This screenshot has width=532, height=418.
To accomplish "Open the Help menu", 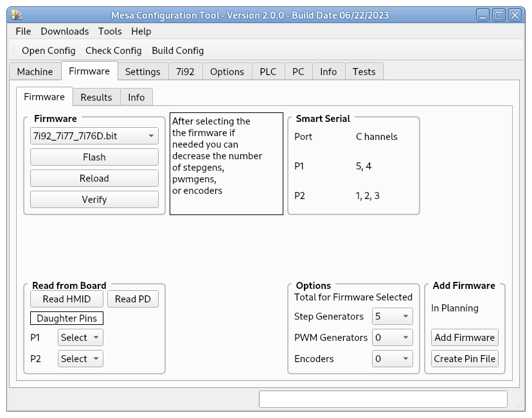I will [x=141, y=31].
